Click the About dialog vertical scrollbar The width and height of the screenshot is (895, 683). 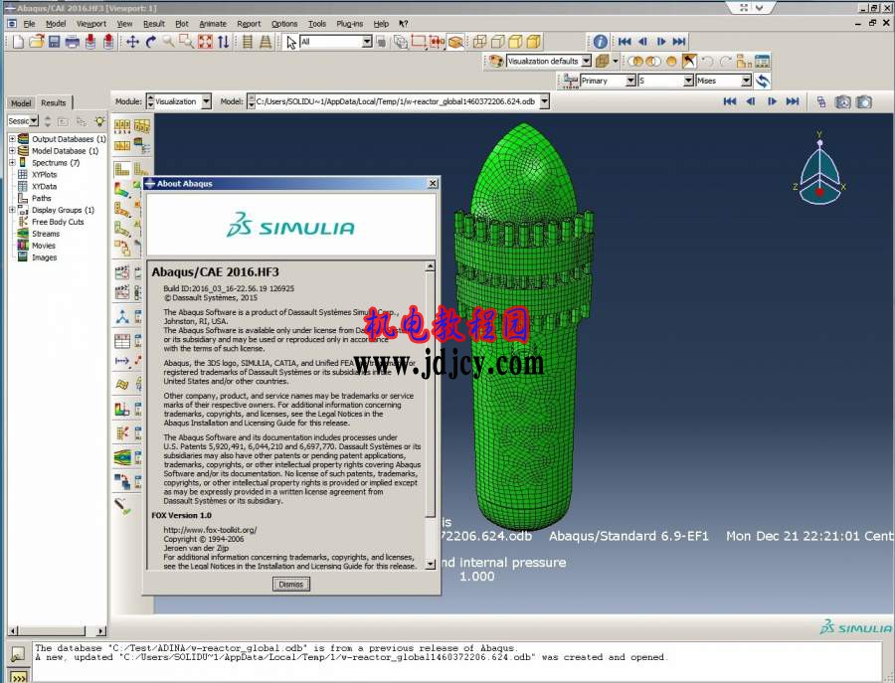point(431,416)
